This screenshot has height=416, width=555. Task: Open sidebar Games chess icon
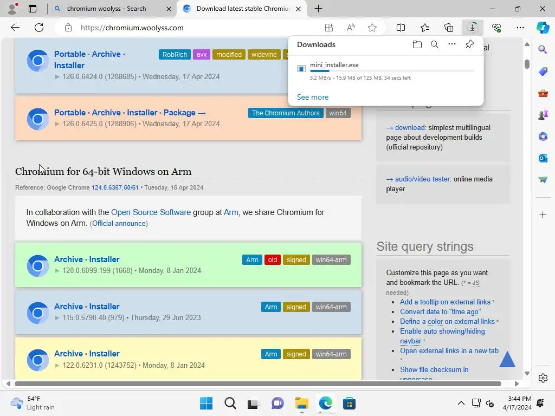pos(543,115)
